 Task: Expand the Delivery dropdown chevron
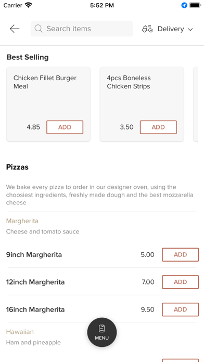point(190,29)
